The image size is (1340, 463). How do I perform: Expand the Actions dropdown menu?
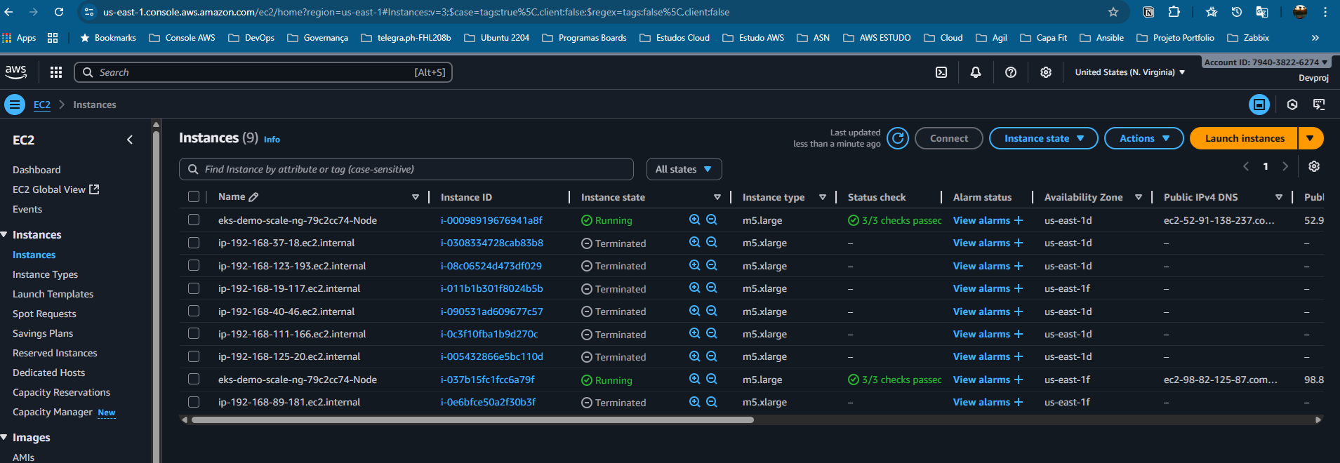point(1143,138)
